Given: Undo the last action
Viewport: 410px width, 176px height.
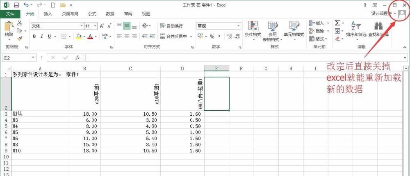Looking at the screenshot, I should point(26,5).
